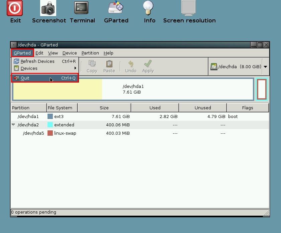Click the Info lightbulb icon

pos(148,8)
